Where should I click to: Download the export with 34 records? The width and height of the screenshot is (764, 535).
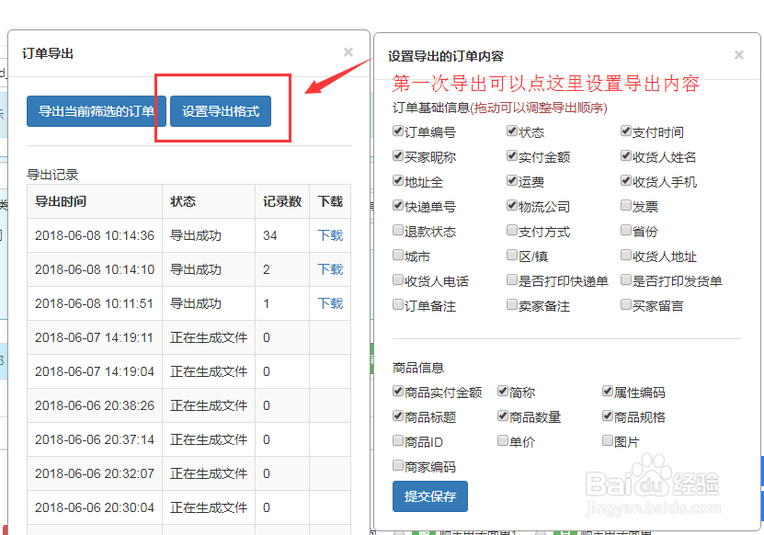pos(329,235)
